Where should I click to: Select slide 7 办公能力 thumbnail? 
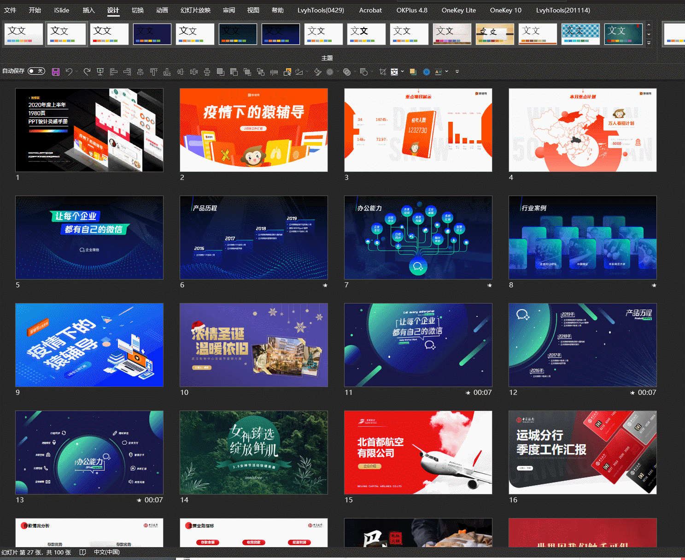[418, 238]
